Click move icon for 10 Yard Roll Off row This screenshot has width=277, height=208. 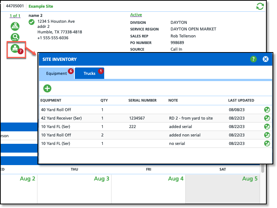[x=267, y=135]
